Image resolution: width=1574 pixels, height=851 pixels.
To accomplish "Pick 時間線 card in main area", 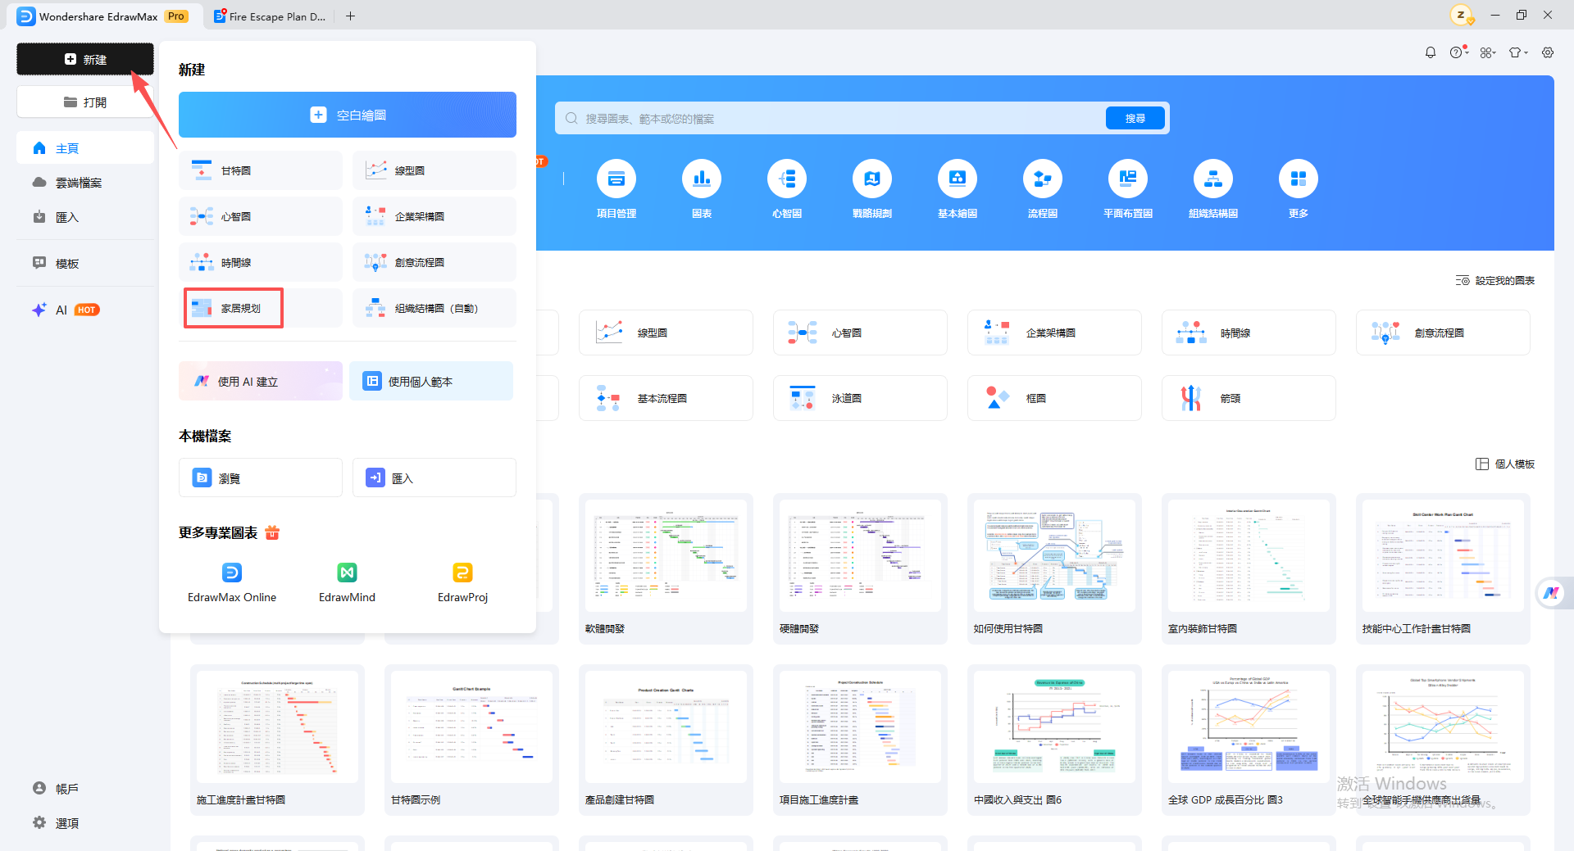I will (x=1249, y=333).
